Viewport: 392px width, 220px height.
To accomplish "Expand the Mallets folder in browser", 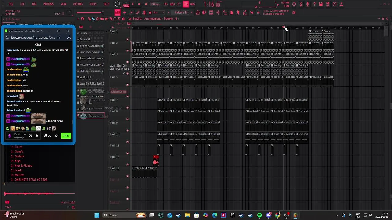I will (19, 175).
